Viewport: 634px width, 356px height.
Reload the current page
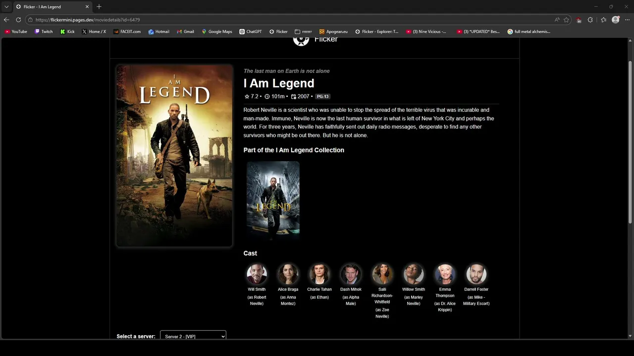18,20
